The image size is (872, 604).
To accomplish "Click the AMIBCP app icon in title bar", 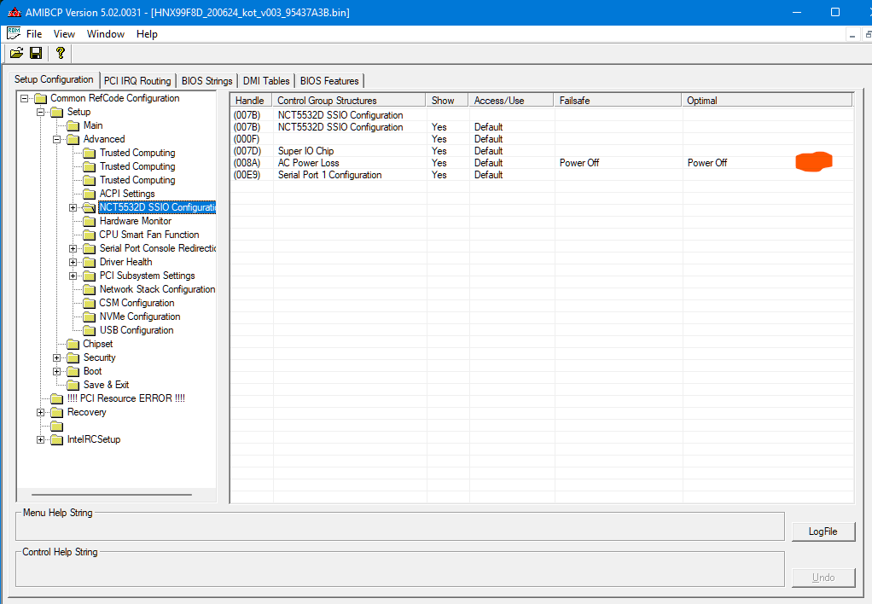I will (x=15, y=12).
